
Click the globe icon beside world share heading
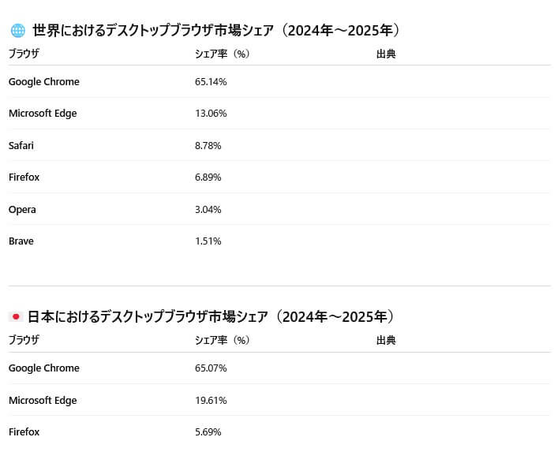point(17,30)
